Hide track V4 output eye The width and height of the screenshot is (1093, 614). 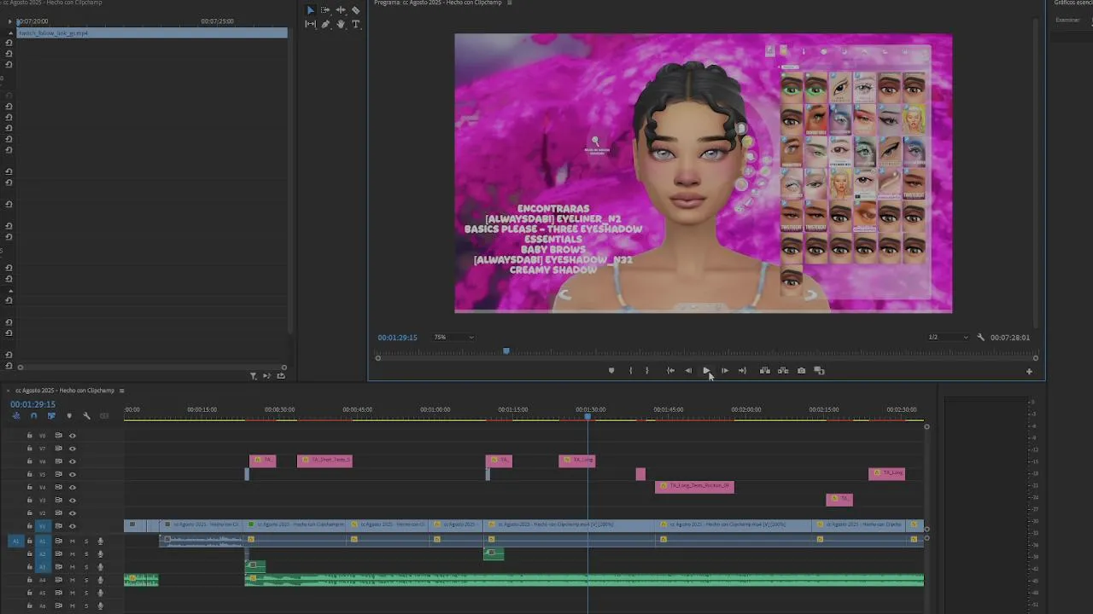72,487
